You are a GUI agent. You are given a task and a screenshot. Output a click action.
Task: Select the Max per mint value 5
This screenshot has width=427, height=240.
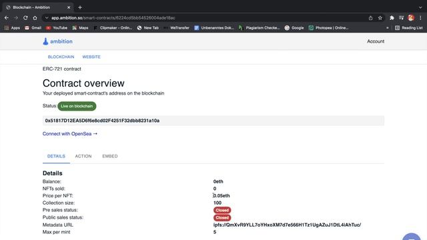point(215,232)
